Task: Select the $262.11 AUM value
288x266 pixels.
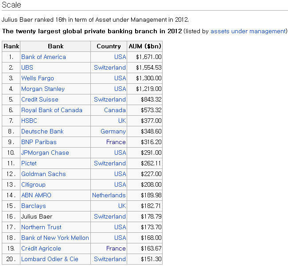Action: point(151,164)
